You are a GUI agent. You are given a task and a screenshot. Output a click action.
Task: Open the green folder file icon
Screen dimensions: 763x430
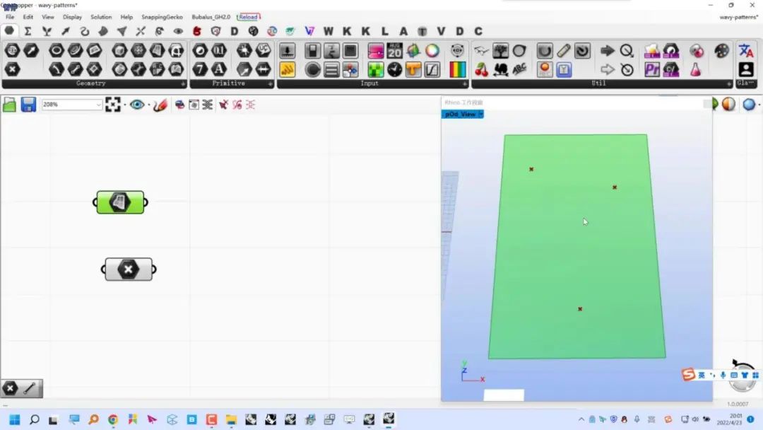[9, 105]
